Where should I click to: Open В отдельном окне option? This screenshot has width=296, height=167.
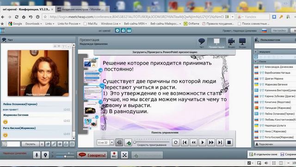tap(263, 154)
